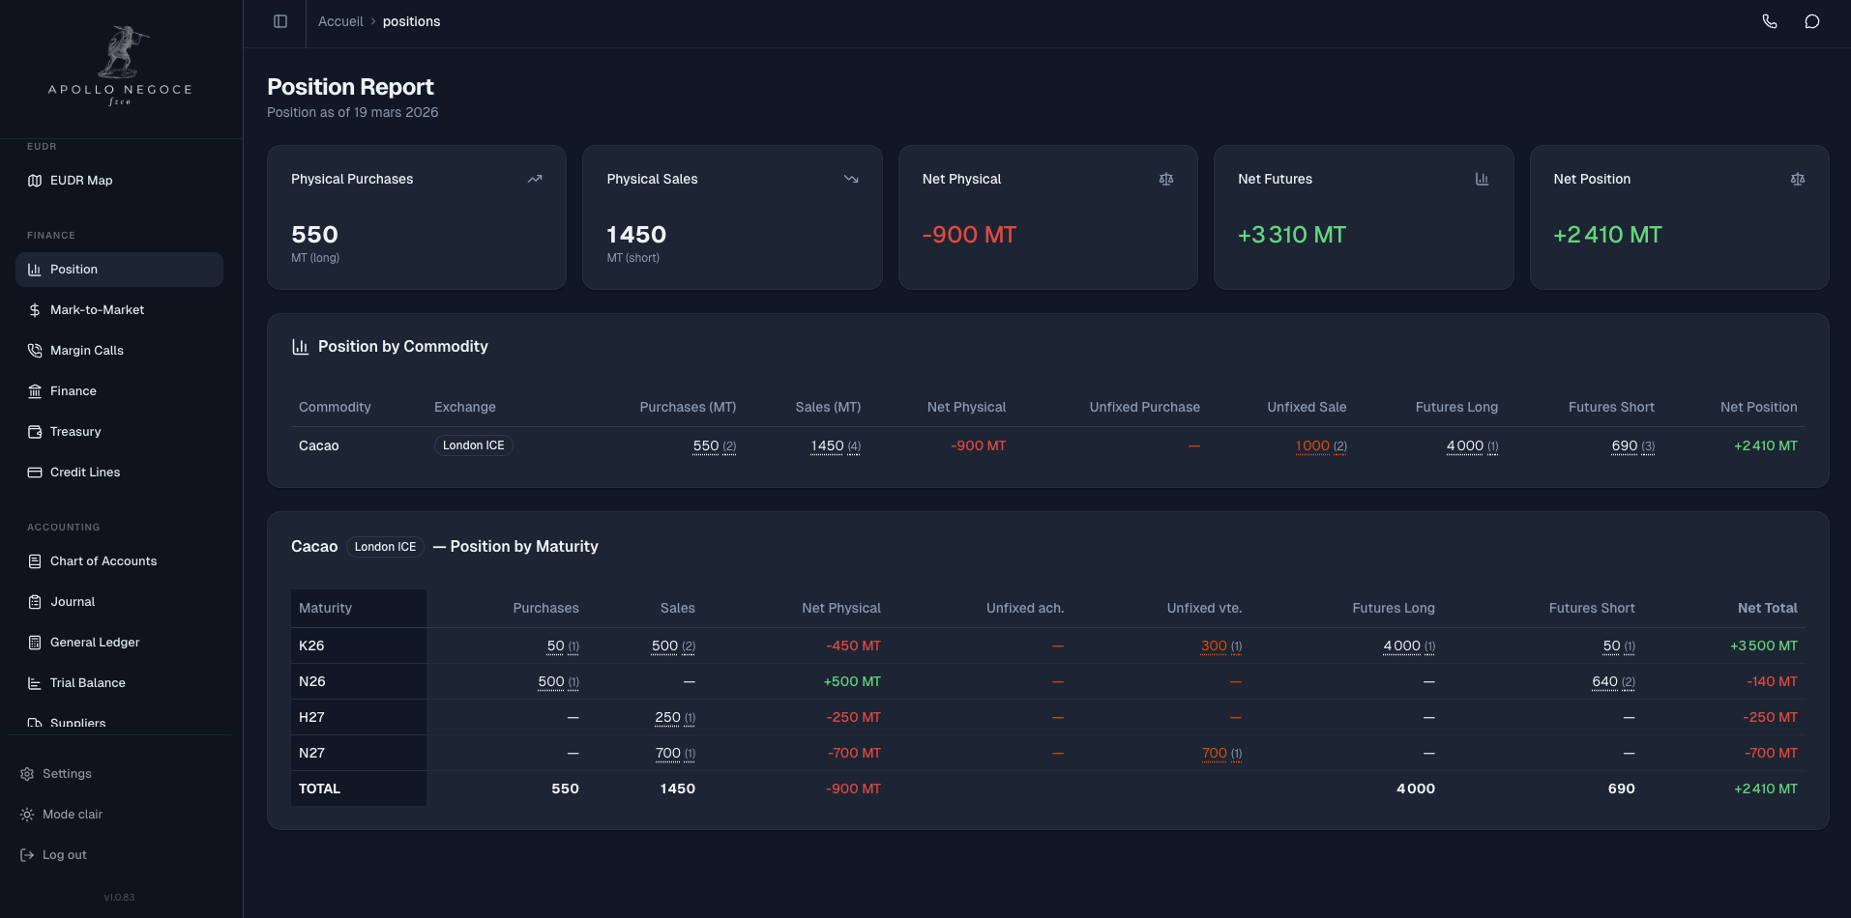This screenshot has height=918, width=1851.
Task: Navigate to Accueil in the breadcrumb
Action: tap(340, 21)
